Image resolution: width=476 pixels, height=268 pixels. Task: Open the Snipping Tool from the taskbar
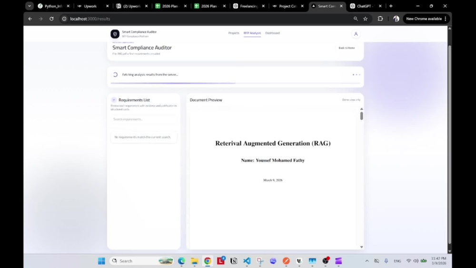(x=260, y=261)
